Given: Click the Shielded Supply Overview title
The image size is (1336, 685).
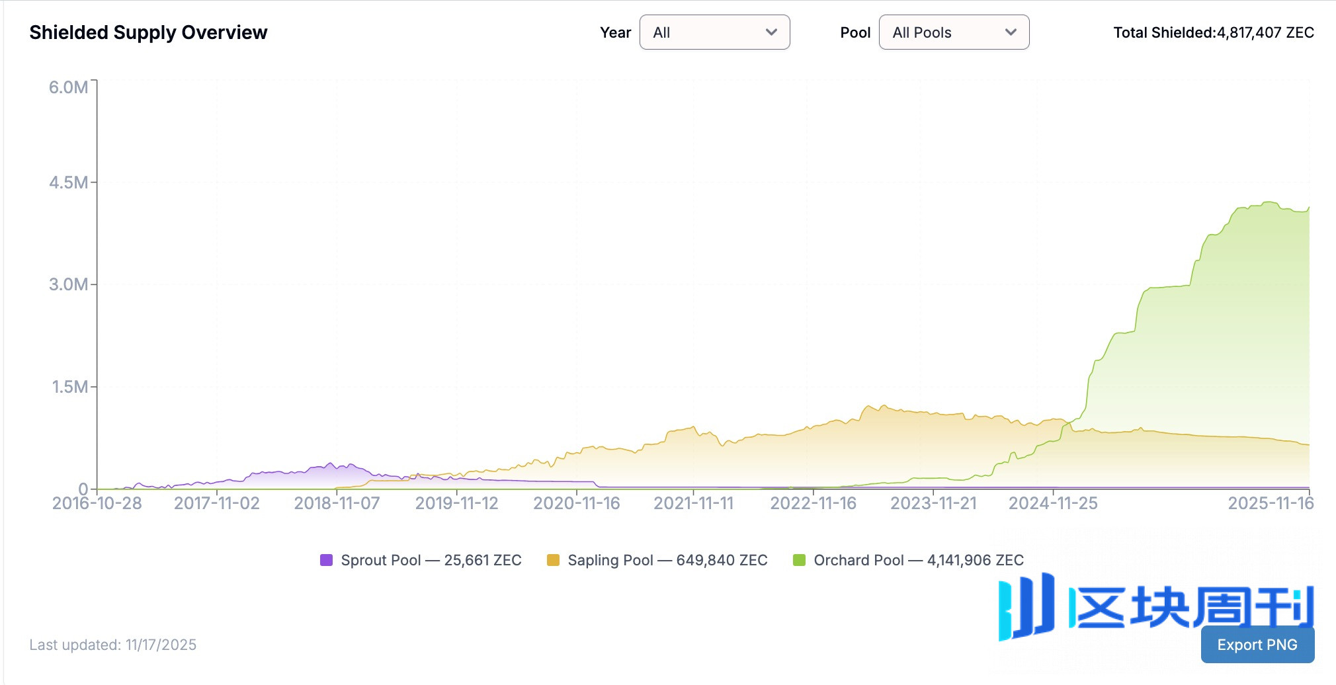Looking at the screenshot, I should tap(148, 32).
